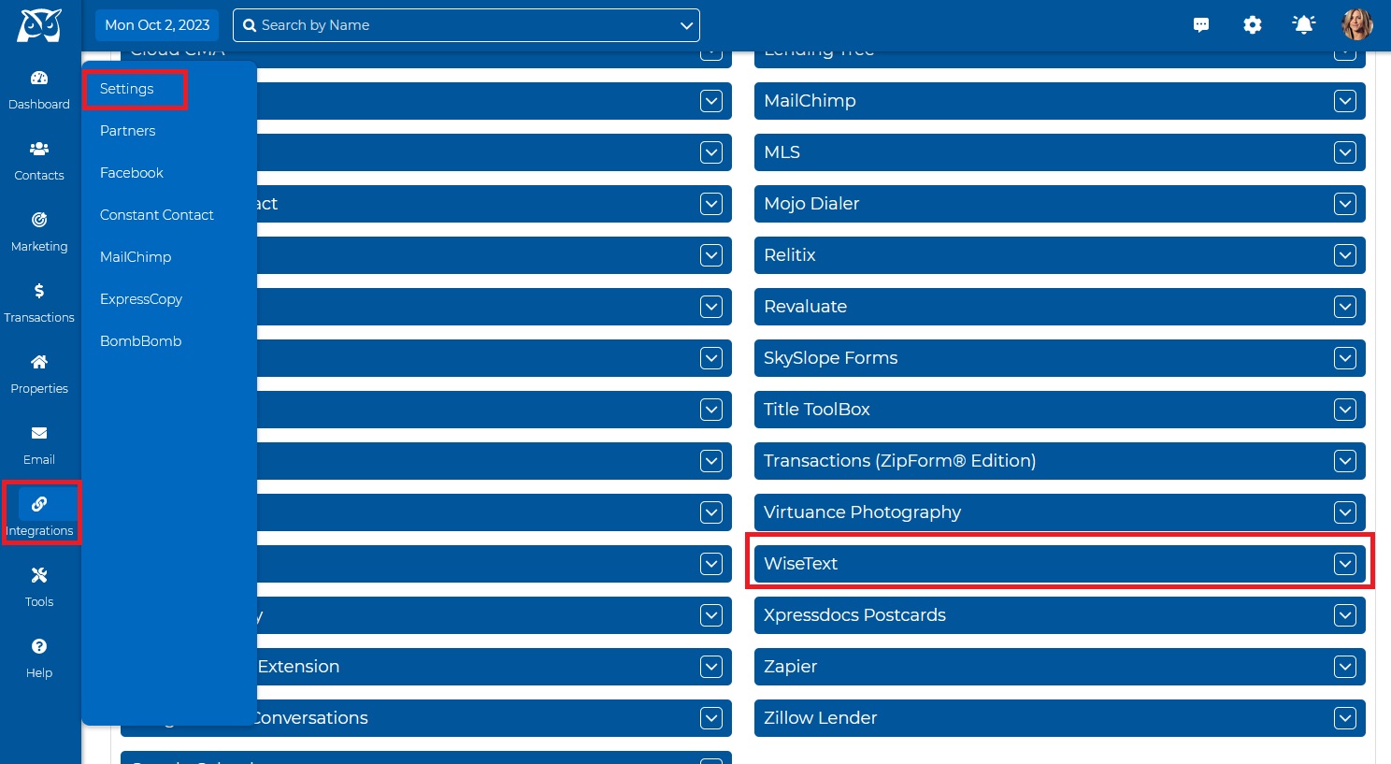Click the settings gear icon in the top bar

point(1253,25)
